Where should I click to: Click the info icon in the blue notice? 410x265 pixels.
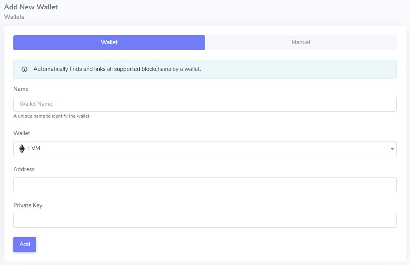tap(24, 69)
